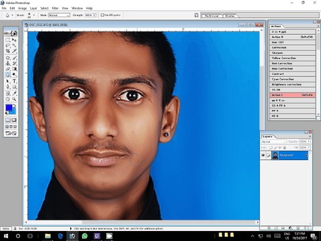Click the Background layer thumbnail
This screenshot has width=321, height=241.
click(x=276, y=155)
